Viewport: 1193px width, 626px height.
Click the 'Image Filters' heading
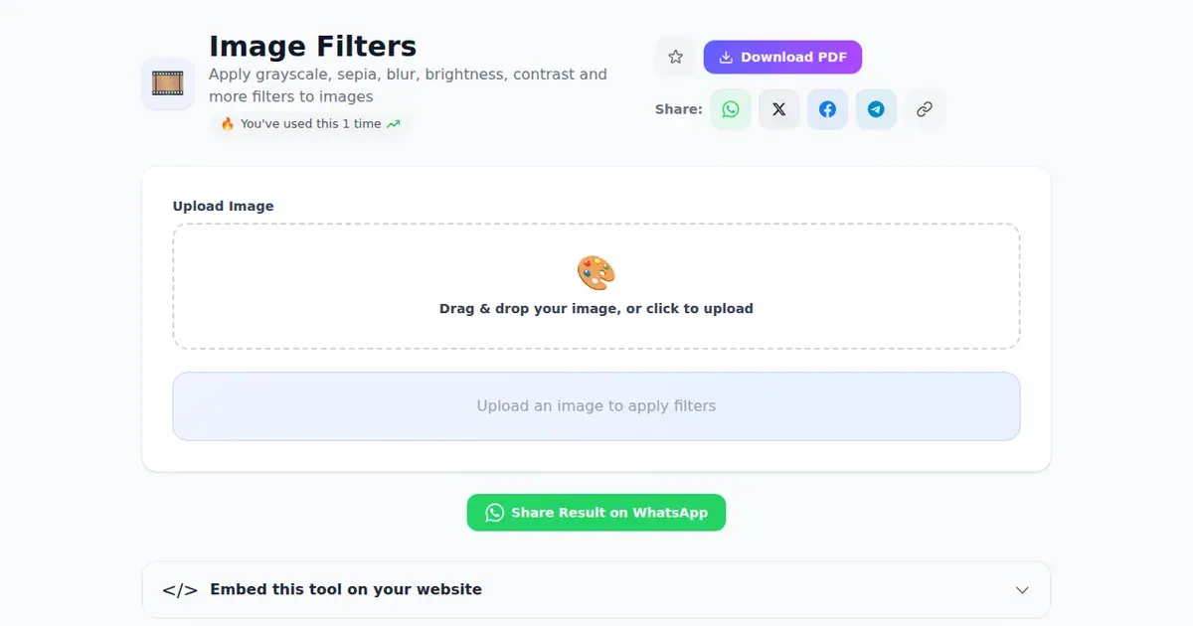[312, 46]
